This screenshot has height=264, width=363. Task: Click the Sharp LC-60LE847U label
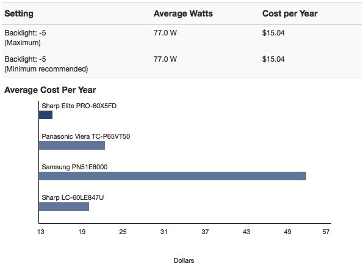tap(73, 197)
